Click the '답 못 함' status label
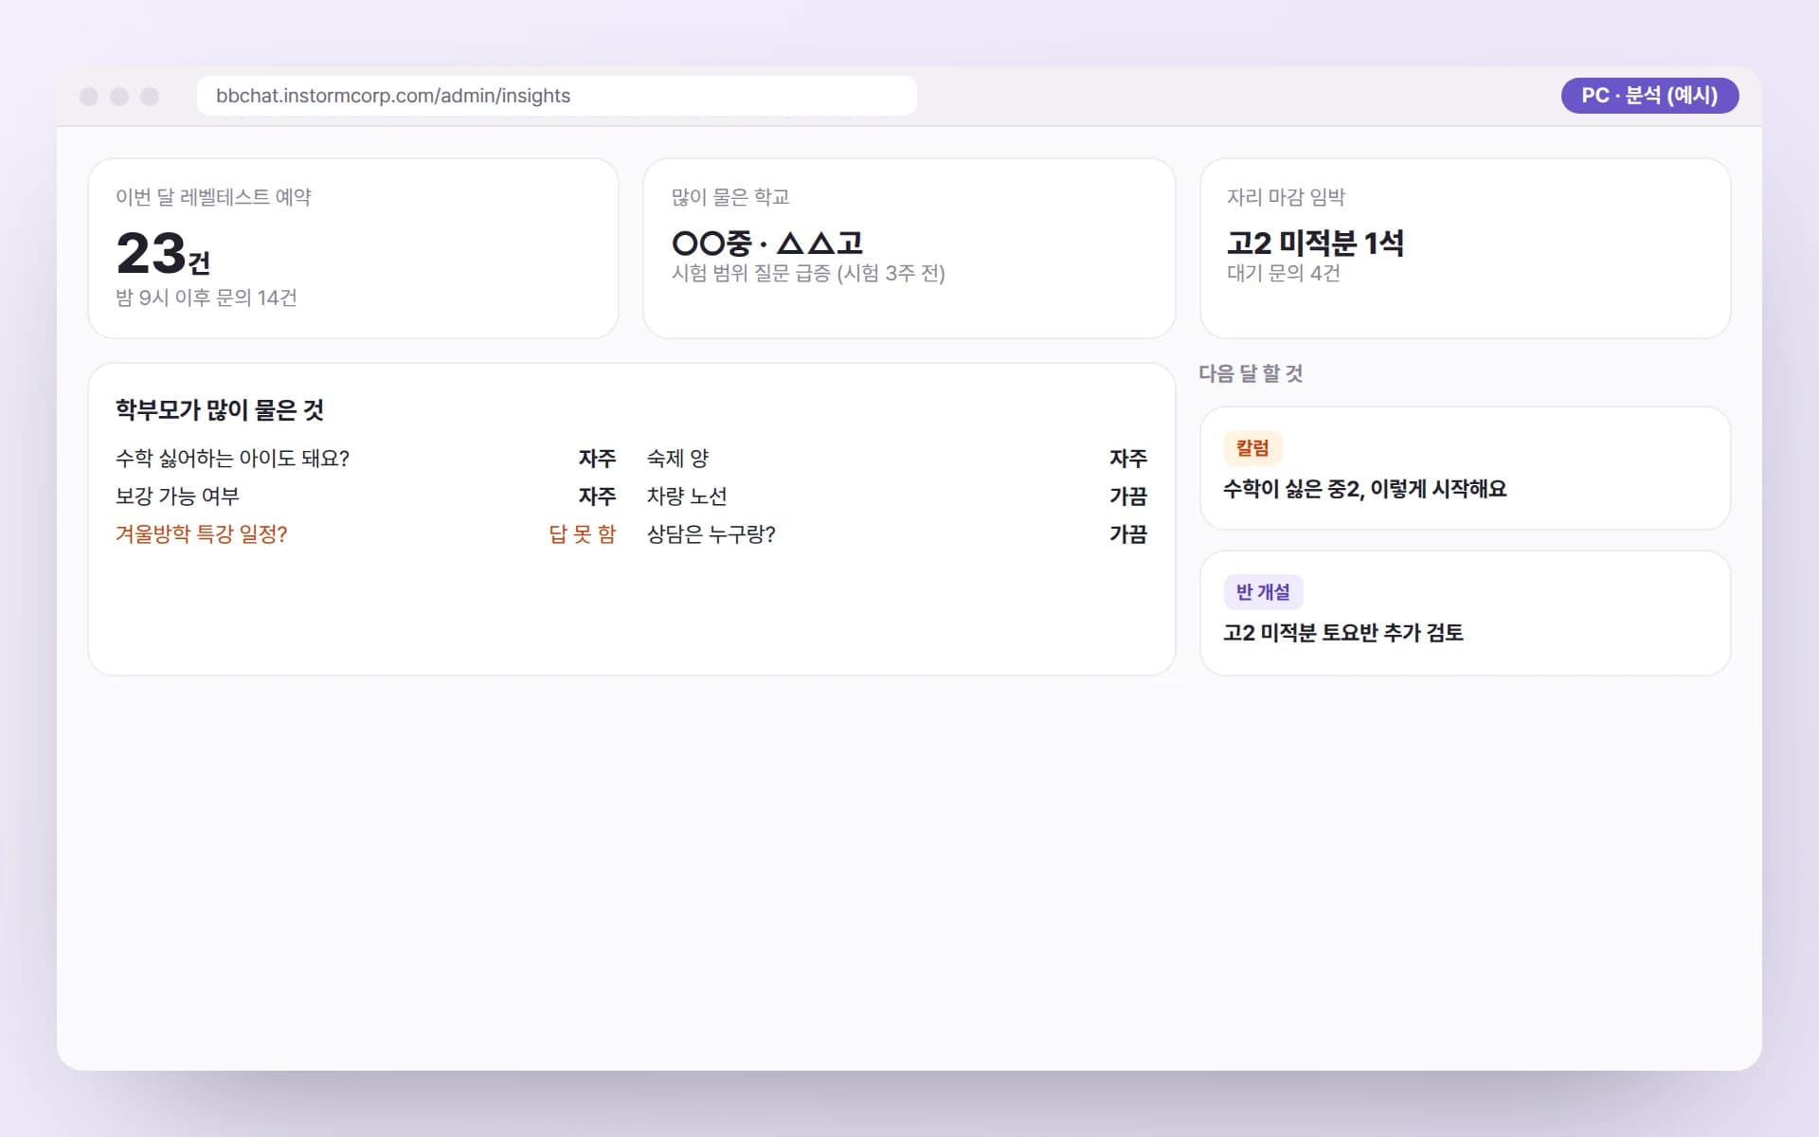Screen dimensions: 1819x1137 [x=583, y=534]
